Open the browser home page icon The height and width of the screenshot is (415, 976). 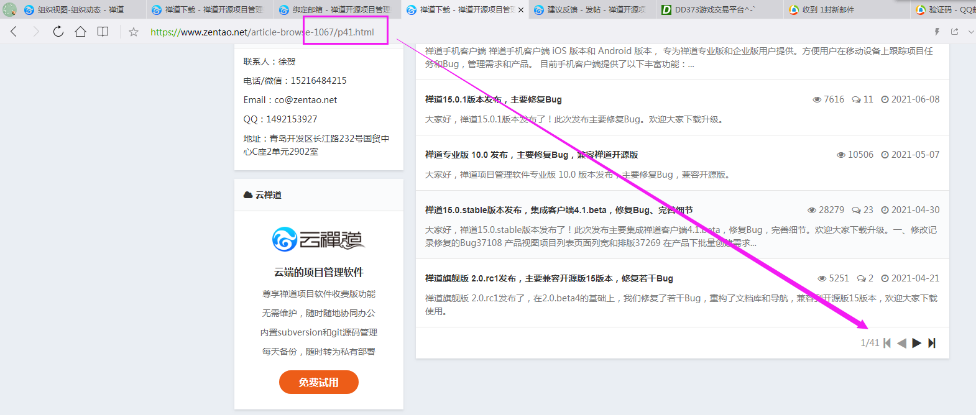(81, 32)
